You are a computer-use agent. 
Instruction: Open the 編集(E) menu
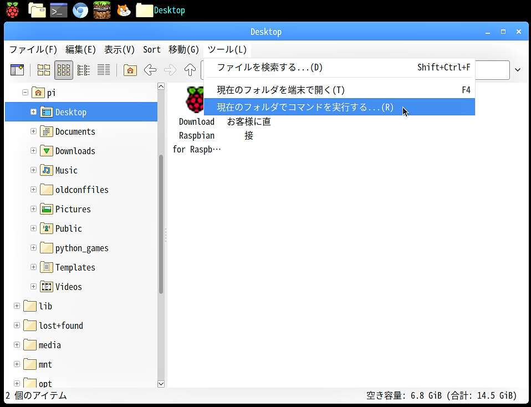[x=80, y=49]
